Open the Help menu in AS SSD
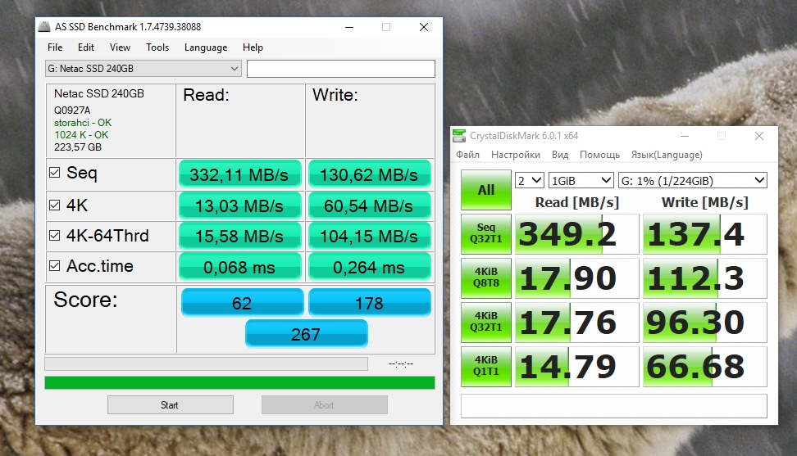This screenshot has width=797, height=456. click(x=253, y=47)
